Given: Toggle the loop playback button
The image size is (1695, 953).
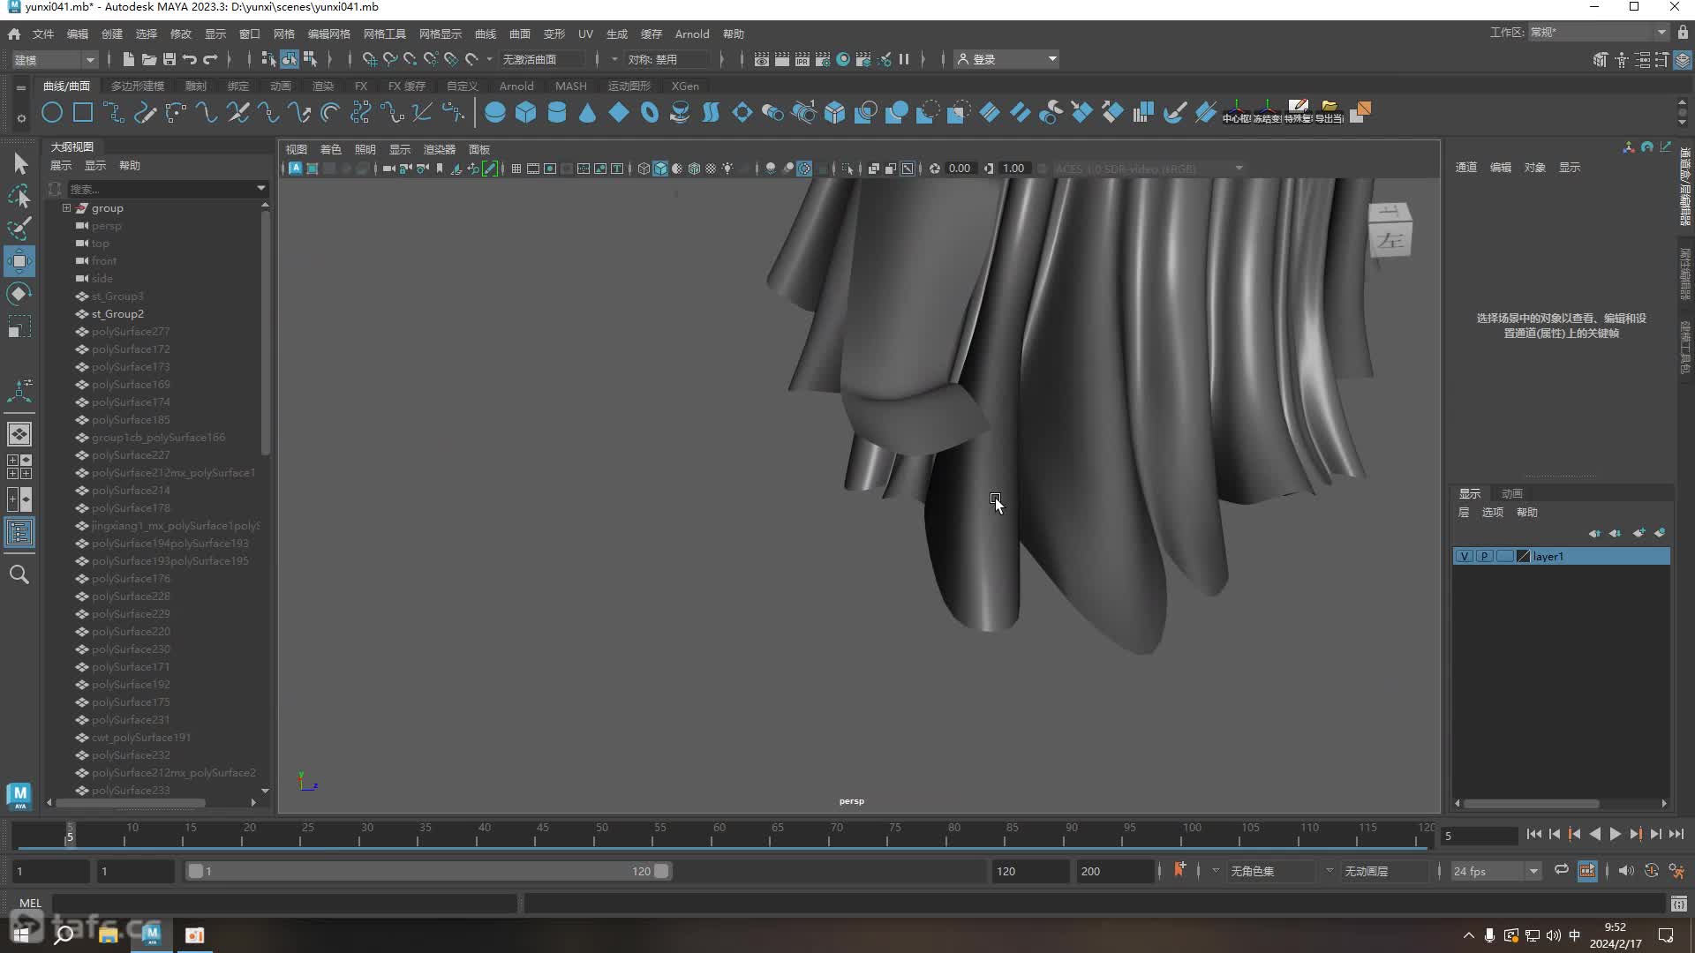Looking at the screenshot, I should tap(1561, 870).
